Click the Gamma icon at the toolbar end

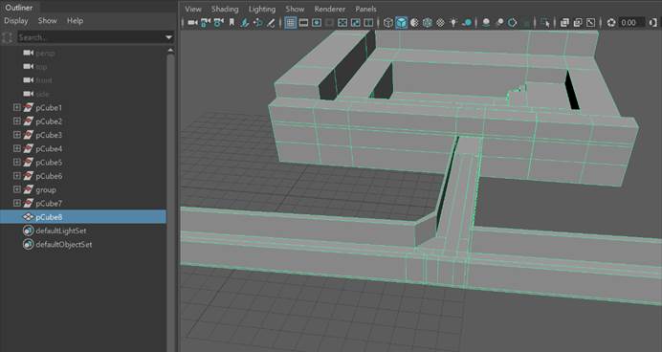coord(652,22)
